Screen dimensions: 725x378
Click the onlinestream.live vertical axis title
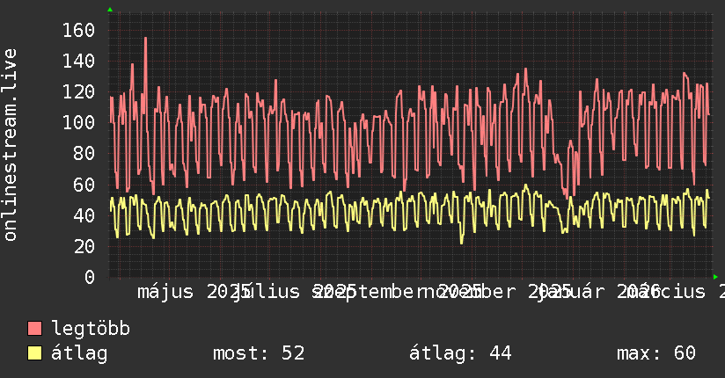pos(10,145)
